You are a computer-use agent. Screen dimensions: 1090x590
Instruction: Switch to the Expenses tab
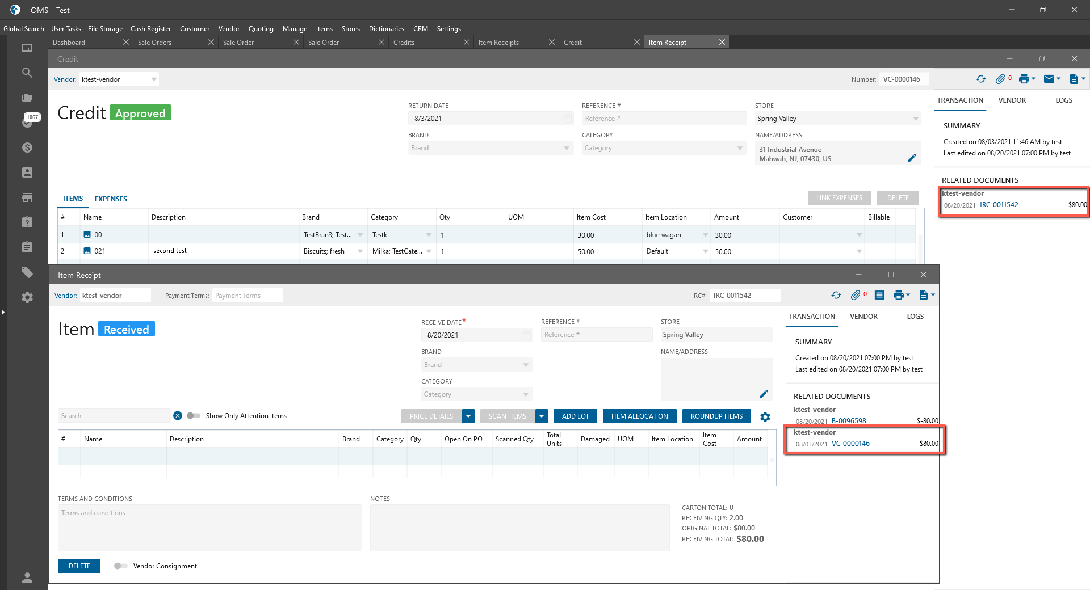point(111,199)
